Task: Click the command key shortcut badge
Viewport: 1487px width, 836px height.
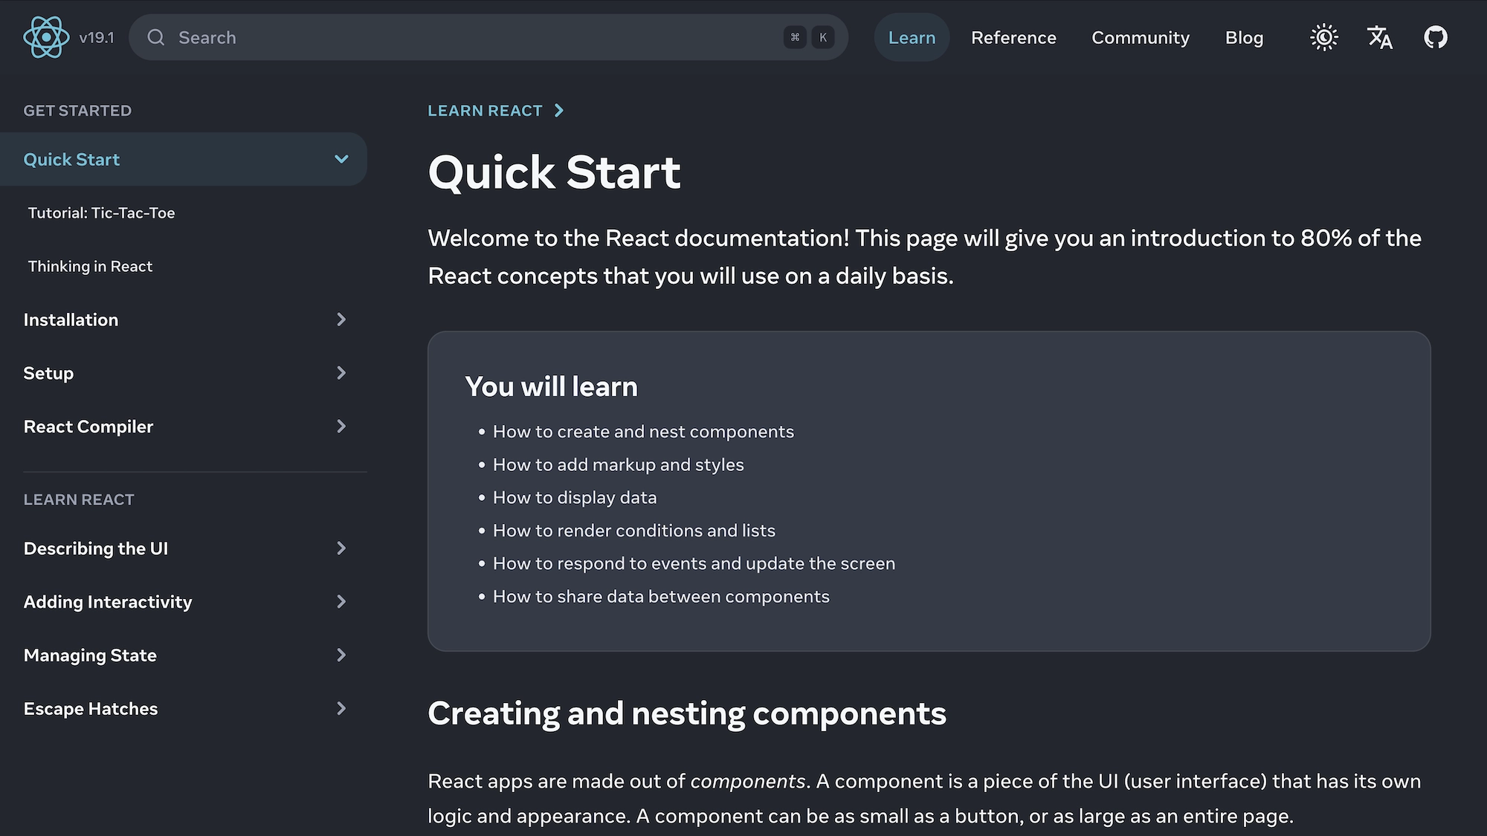Action: (x=795, y=37)
